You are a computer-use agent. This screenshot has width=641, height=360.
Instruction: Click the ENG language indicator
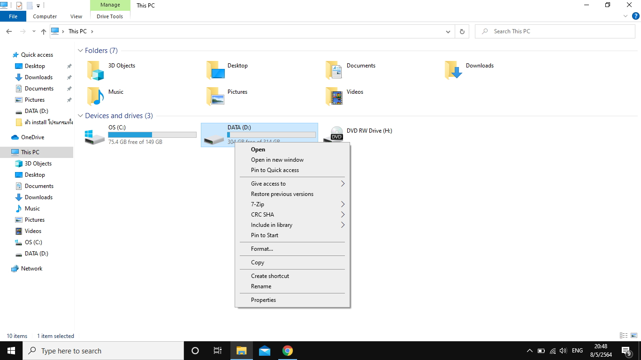577,351
